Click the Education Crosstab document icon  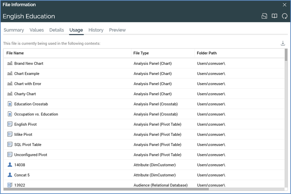[x=10, y=104]
